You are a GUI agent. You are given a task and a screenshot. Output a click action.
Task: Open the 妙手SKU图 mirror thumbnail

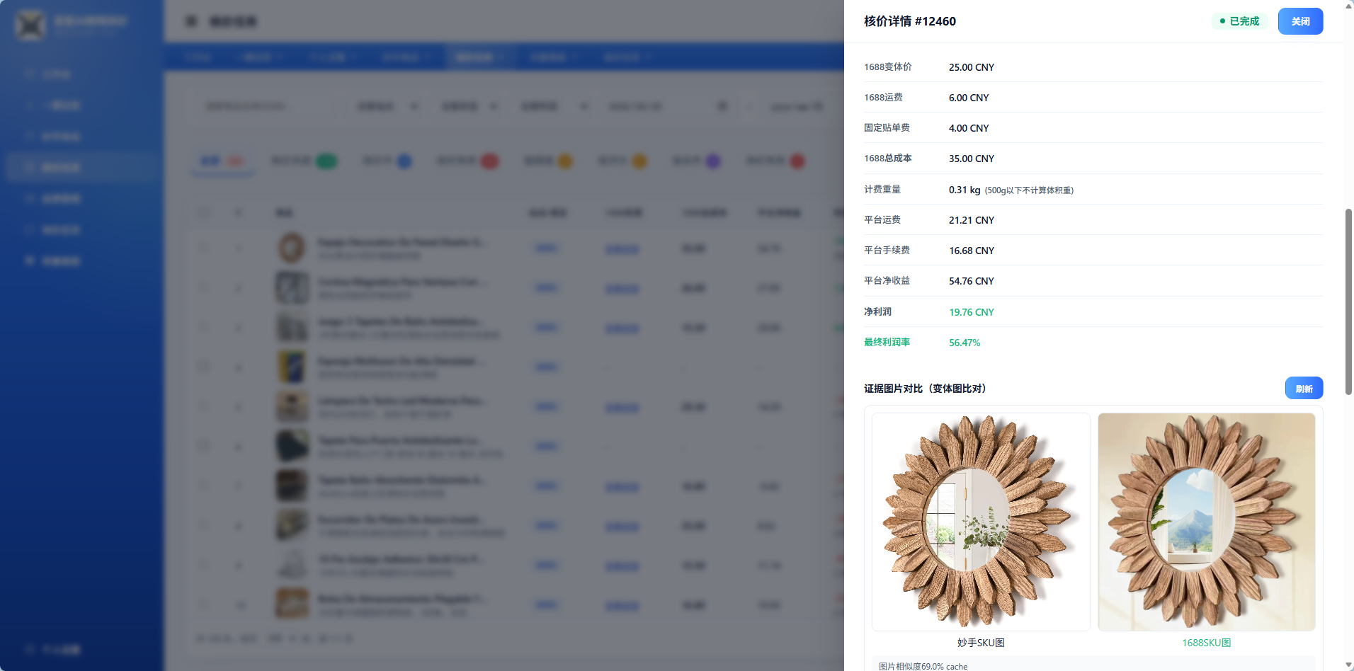(x=981, y=522)
